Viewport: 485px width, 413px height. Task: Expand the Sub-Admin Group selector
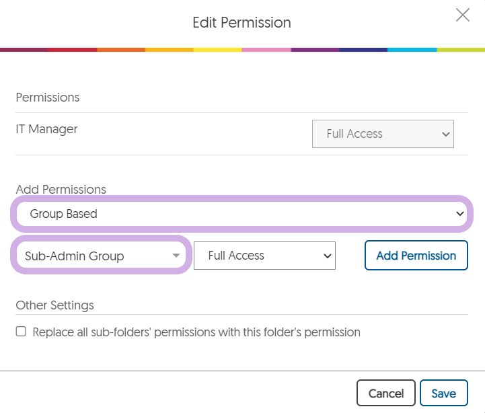(x=101, y=256)
